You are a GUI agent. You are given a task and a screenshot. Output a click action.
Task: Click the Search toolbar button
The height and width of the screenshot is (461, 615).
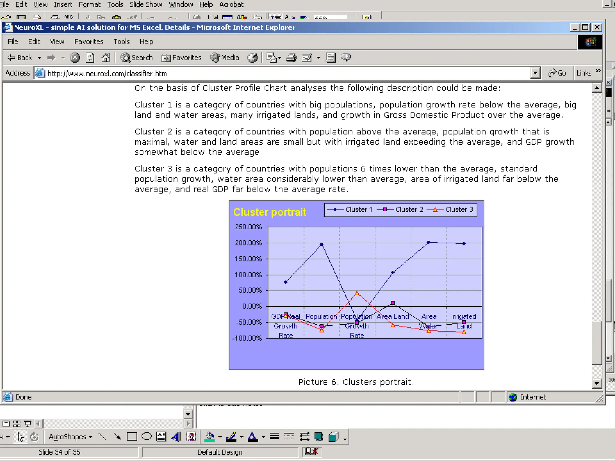coord(137,57)
